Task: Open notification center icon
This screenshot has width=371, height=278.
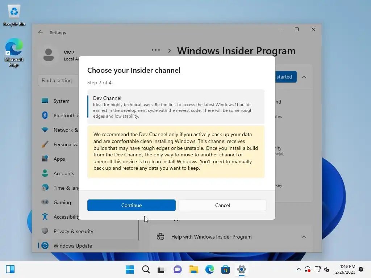Action: click(x=361, y=269)
